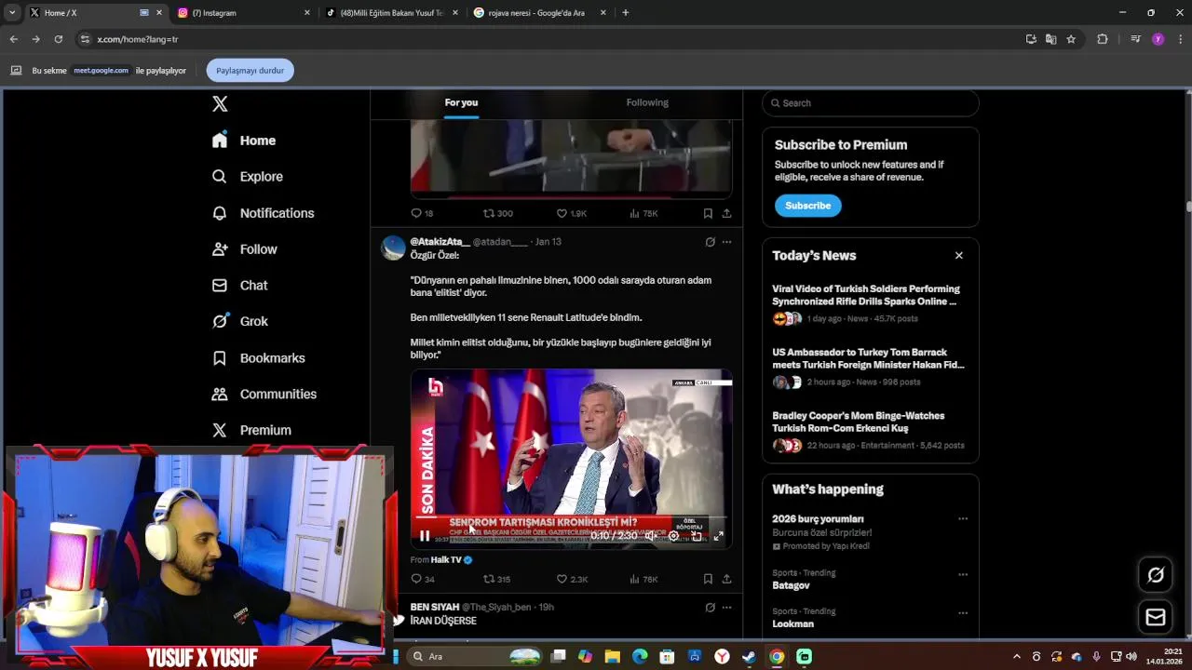1192x670 pixels.
Task: Like the post with 2.3K likes
Action: pos(572,579)
